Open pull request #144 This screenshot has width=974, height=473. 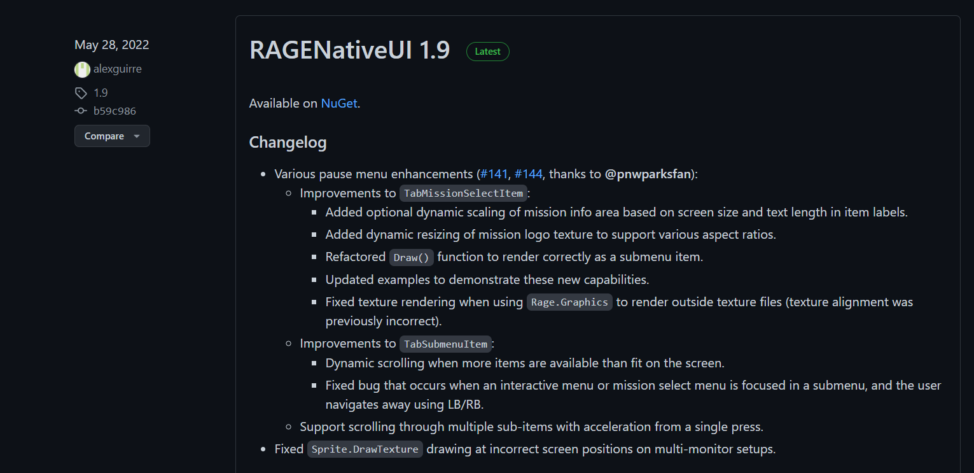coord(528,174)
